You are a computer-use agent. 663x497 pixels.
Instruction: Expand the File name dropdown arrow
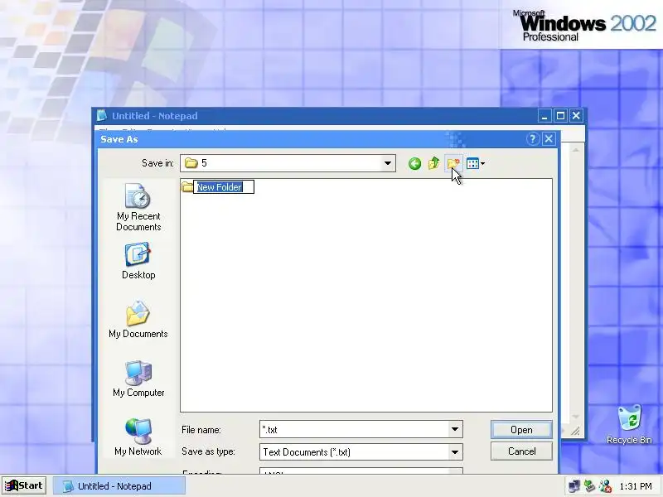[x=455, y=429]
